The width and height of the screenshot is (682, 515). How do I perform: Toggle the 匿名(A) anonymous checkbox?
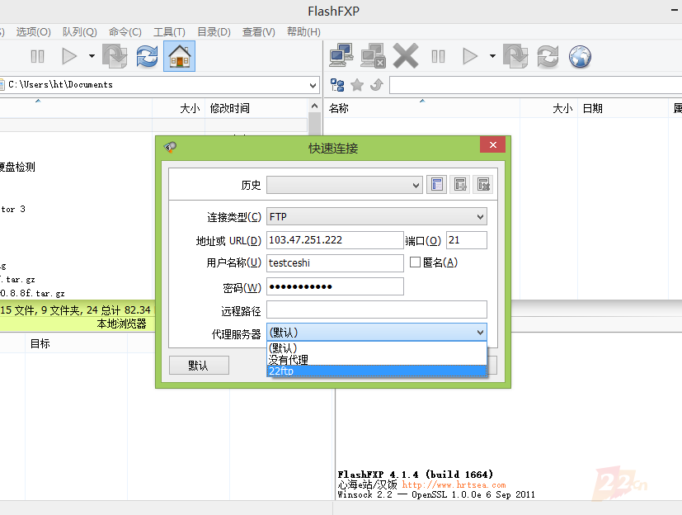point(415,262)
